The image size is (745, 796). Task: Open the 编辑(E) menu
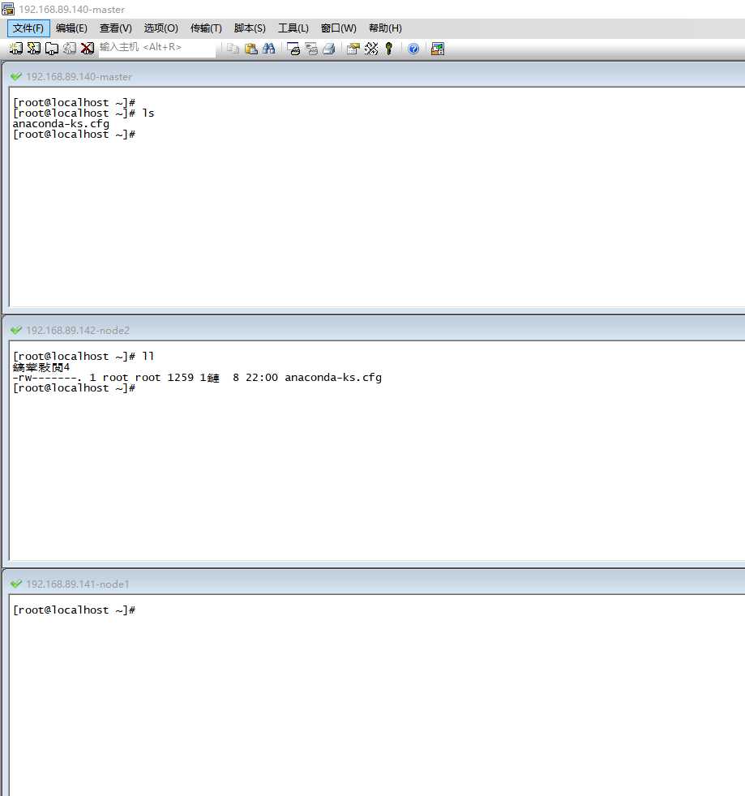(x=71, y=28)
